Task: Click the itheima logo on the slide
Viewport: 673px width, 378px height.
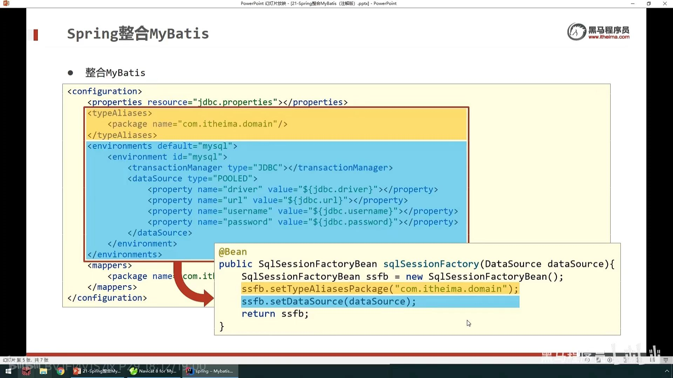Action: coord(598,32)
